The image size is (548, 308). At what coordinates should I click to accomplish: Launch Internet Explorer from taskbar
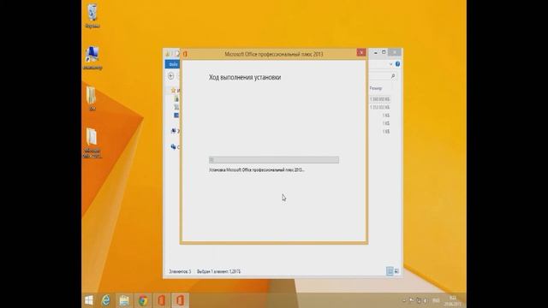click(x=106, y=300)
